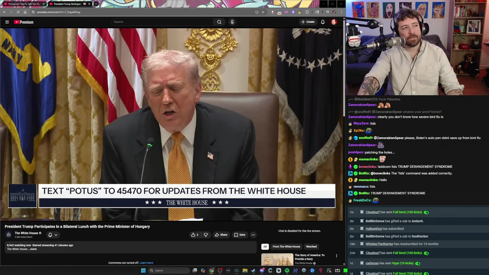Open The White House channel name link
This screenshot has height=275, width=489.
26,233
